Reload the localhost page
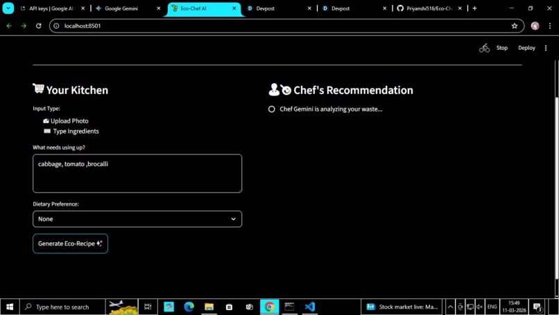The image size is (559, 315). point(39,26)
